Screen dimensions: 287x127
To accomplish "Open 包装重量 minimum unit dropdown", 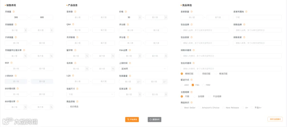I will click(139, 82).
